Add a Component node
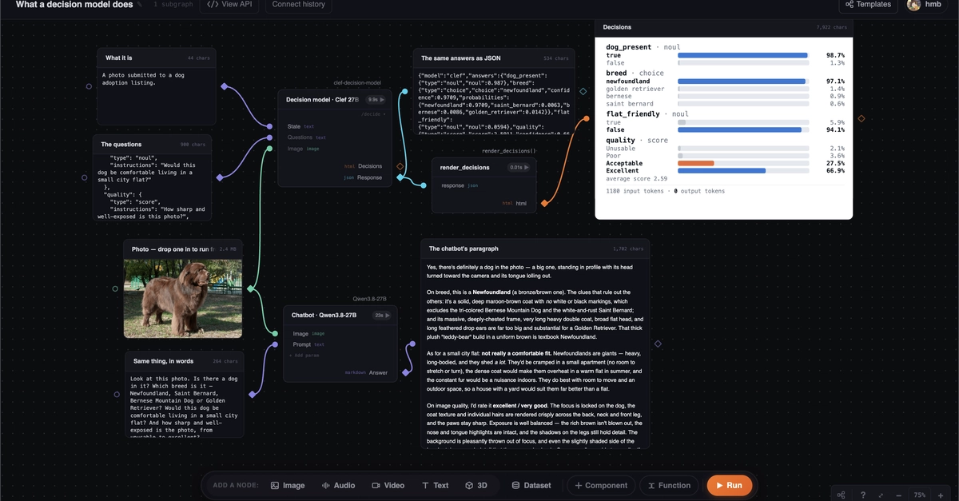959x501 pixels. coord(601,485)
